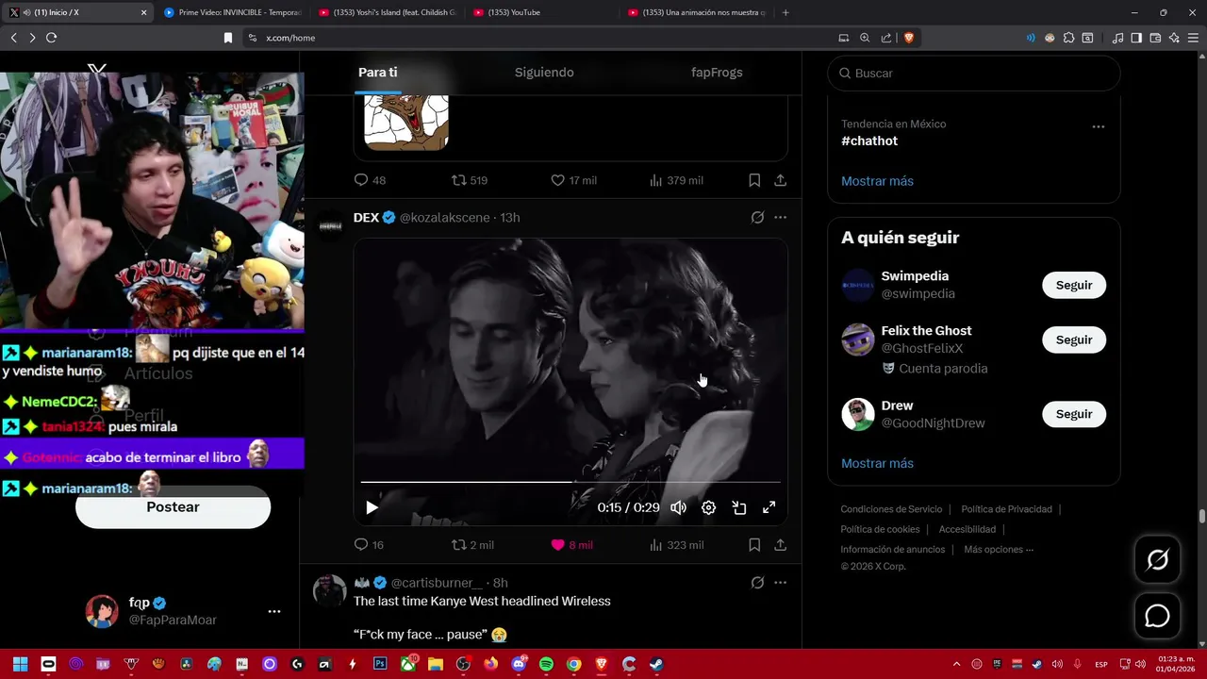Image resolution: width=1207 pixels, height=679 pixels.
Task: Reply to the DEX post with 16 comments
Action: coord(369,545)
